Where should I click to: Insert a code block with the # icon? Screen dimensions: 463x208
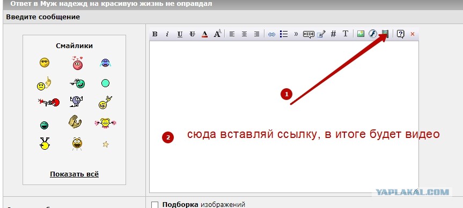pyautogui.click(x=333, y=34)
